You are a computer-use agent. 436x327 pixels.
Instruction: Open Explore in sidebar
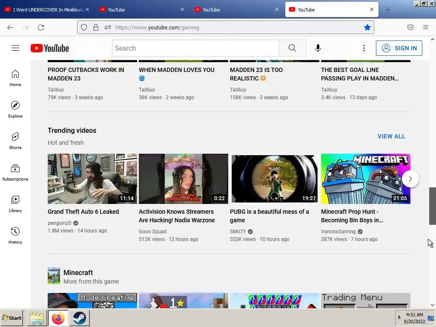(x=15, y=109)
